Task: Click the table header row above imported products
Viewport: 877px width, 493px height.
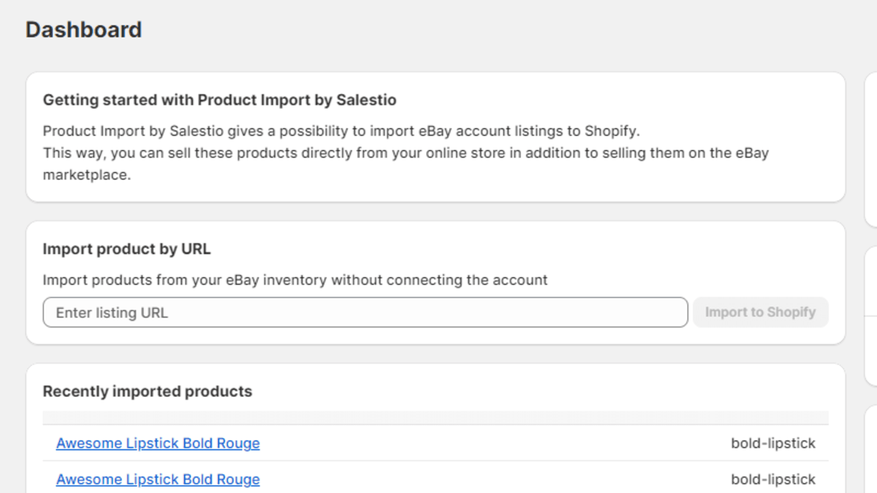Action: click(x=436, y=417)
